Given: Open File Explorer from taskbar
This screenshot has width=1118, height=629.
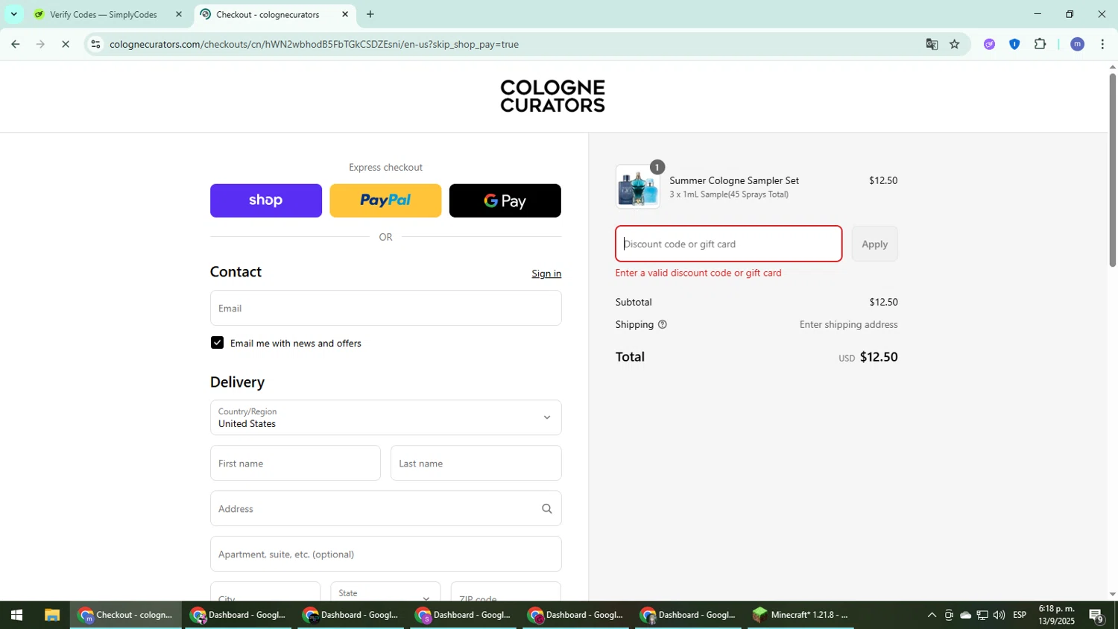Looking at the screenshot, I should [x=51, y=616].
